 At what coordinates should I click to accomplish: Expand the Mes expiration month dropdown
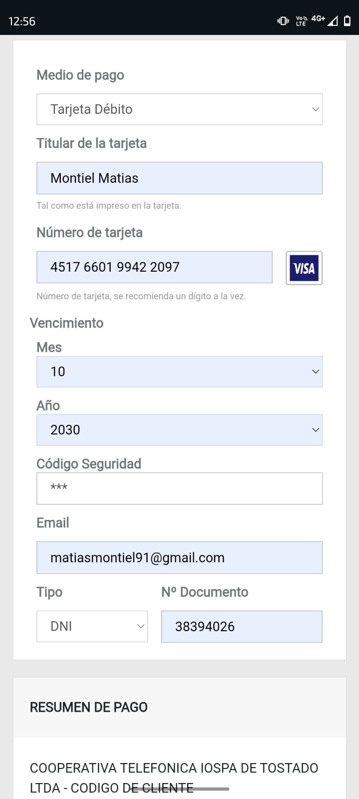click(x=179, y=372)
